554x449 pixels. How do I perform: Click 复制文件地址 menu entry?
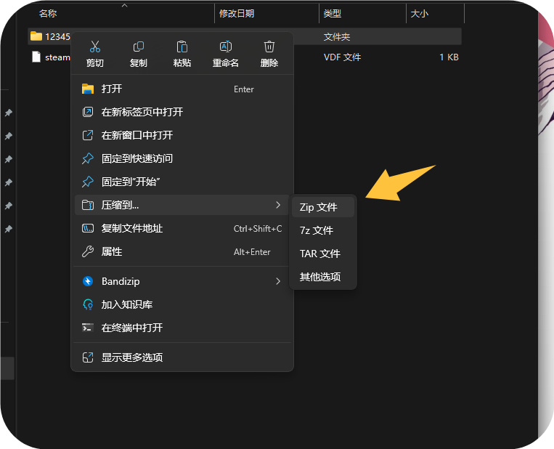click(x=132, y=228)
